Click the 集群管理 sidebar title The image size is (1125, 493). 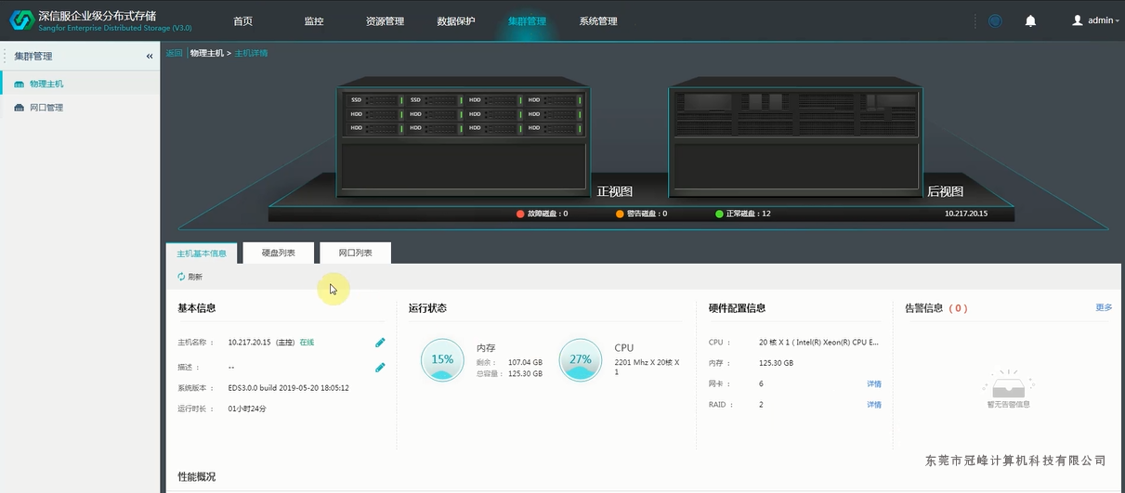coord(33,57)
